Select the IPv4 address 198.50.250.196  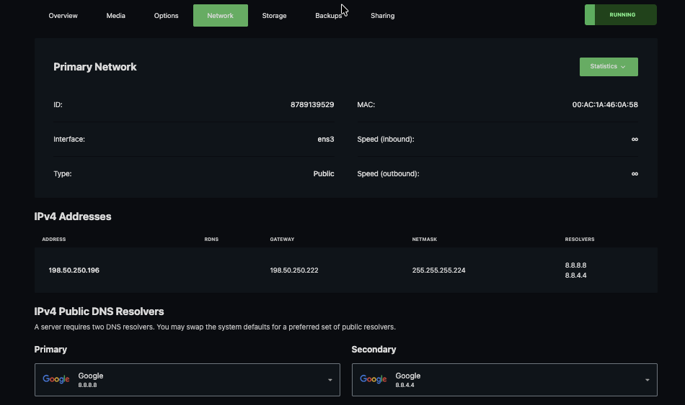click(x=74, y=270)
